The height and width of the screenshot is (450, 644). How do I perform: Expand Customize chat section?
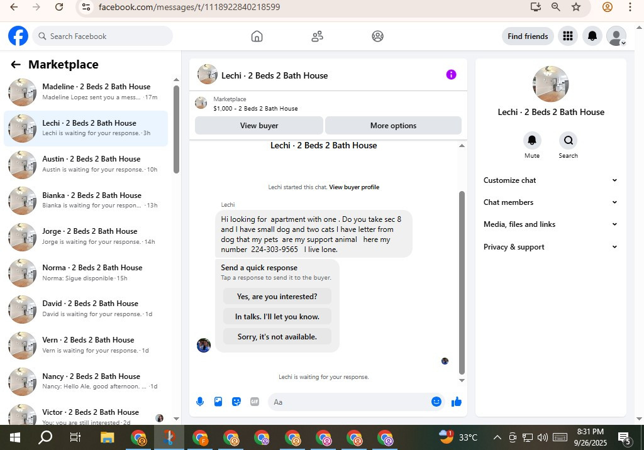coord(550,180)
